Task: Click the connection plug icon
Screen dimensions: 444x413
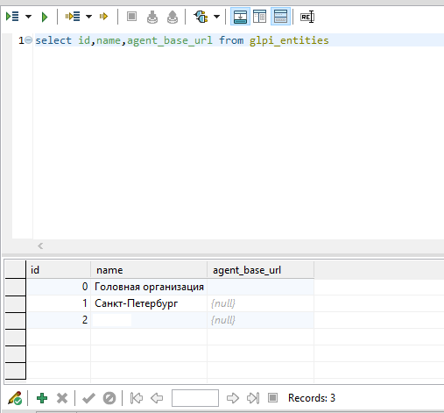Action: [201, 17]
